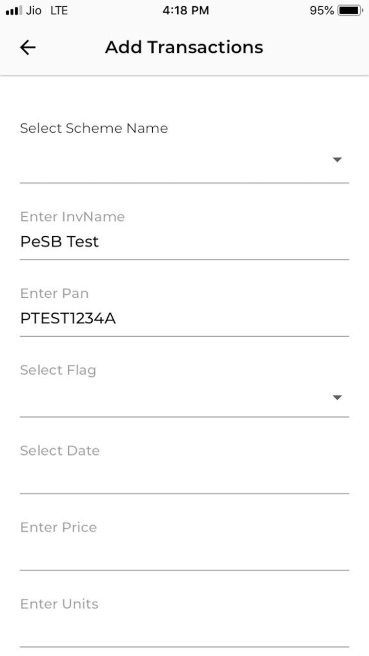Viewport: 369px width, 656px height.
Task: Open the Select Scheme Name dropdown arrow
Action: tap(337, 160)
